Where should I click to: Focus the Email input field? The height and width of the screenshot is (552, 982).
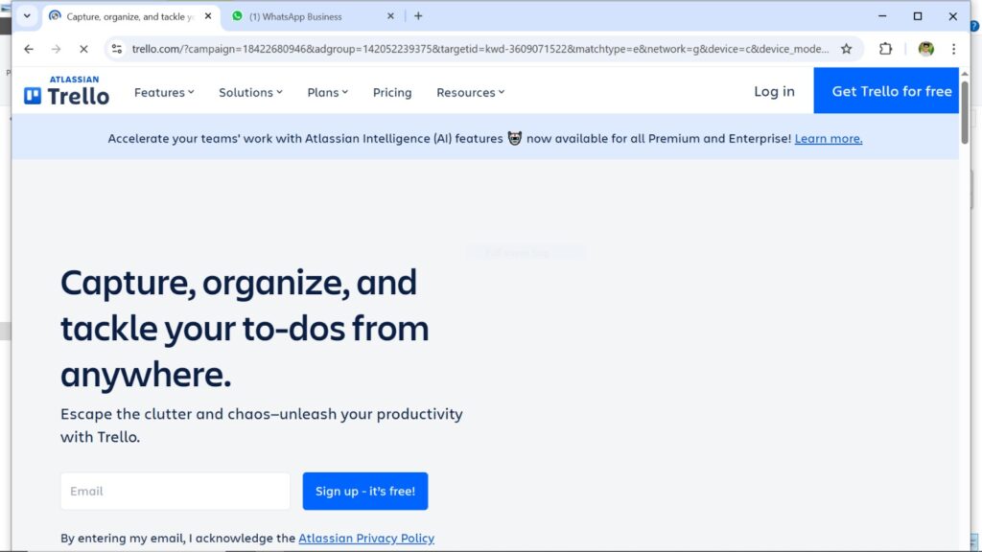175,491
